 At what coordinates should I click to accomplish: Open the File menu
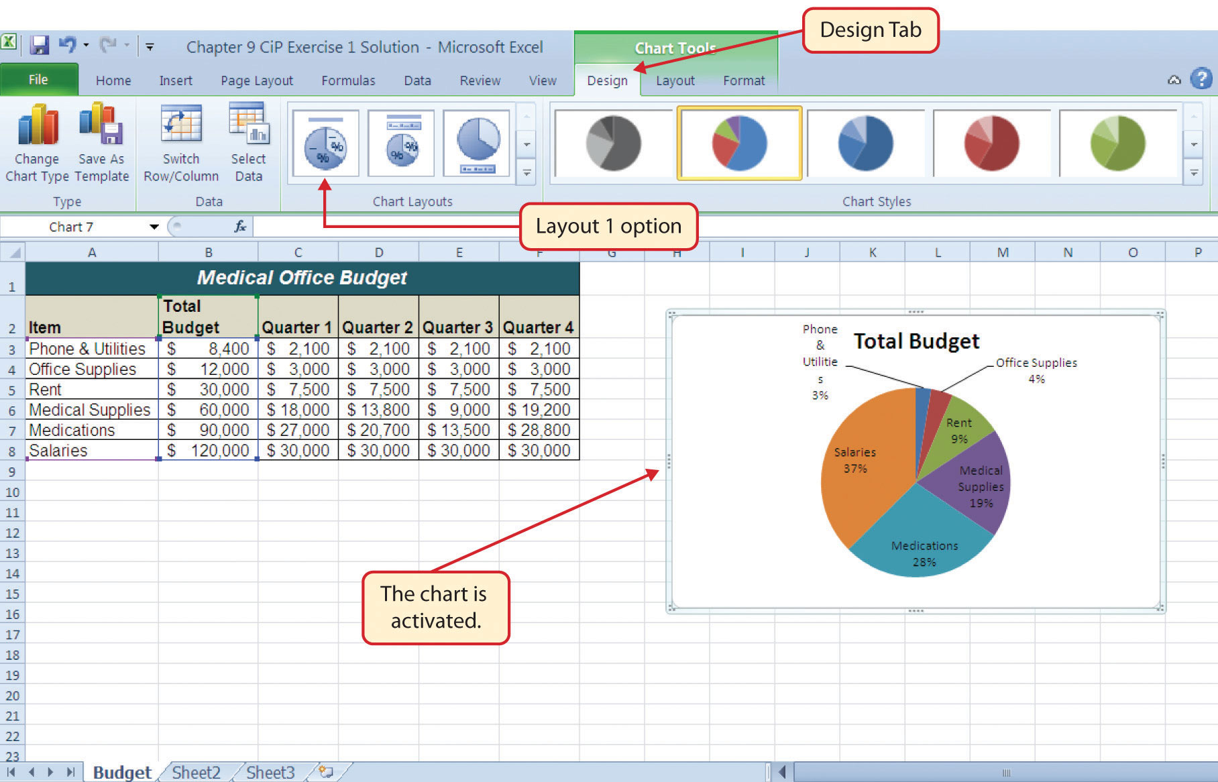point(38,79)
